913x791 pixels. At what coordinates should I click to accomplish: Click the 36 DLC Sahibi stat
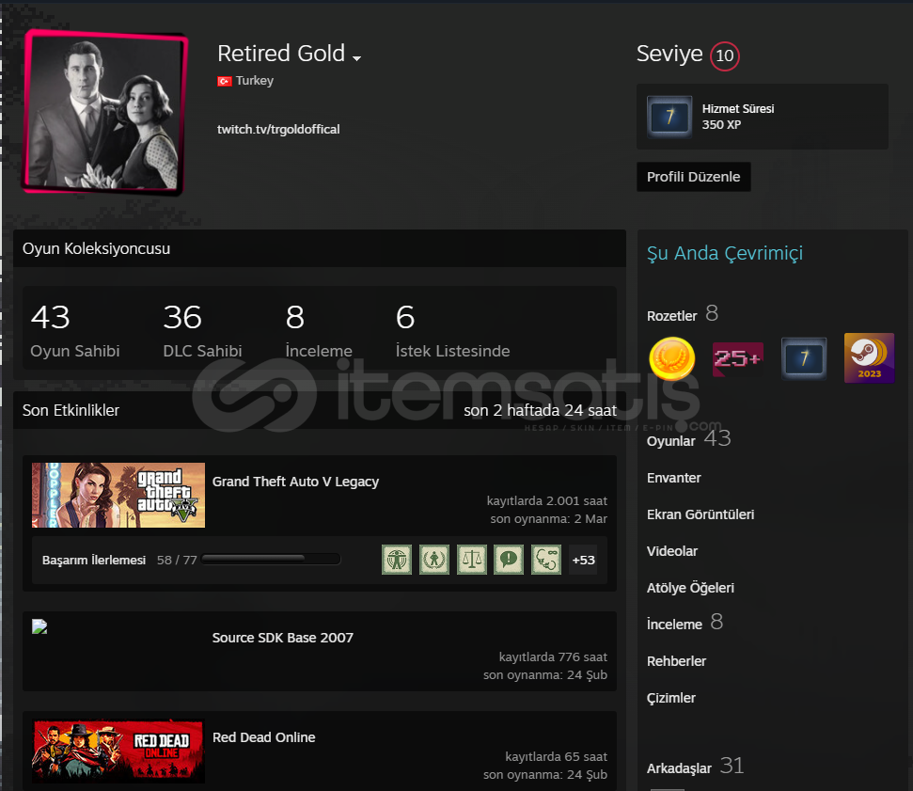pyautogui.click(x=202, y=330)
